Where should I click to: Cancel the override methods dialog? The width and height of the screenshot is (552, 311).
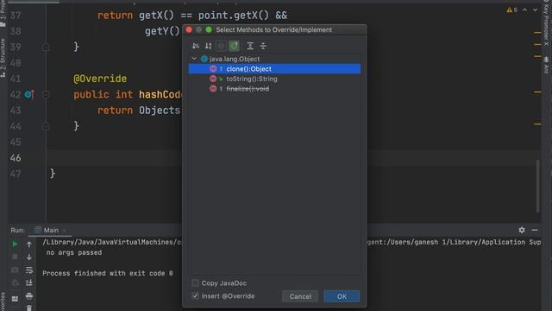coord(300,296)
